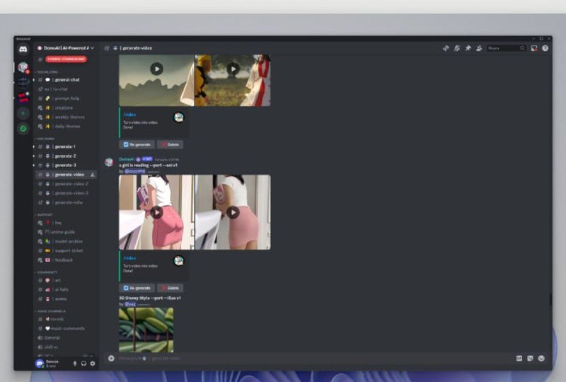Collapse the Community channel category
The height and width of the screenshot is (382, 566).
coord(46,272)
